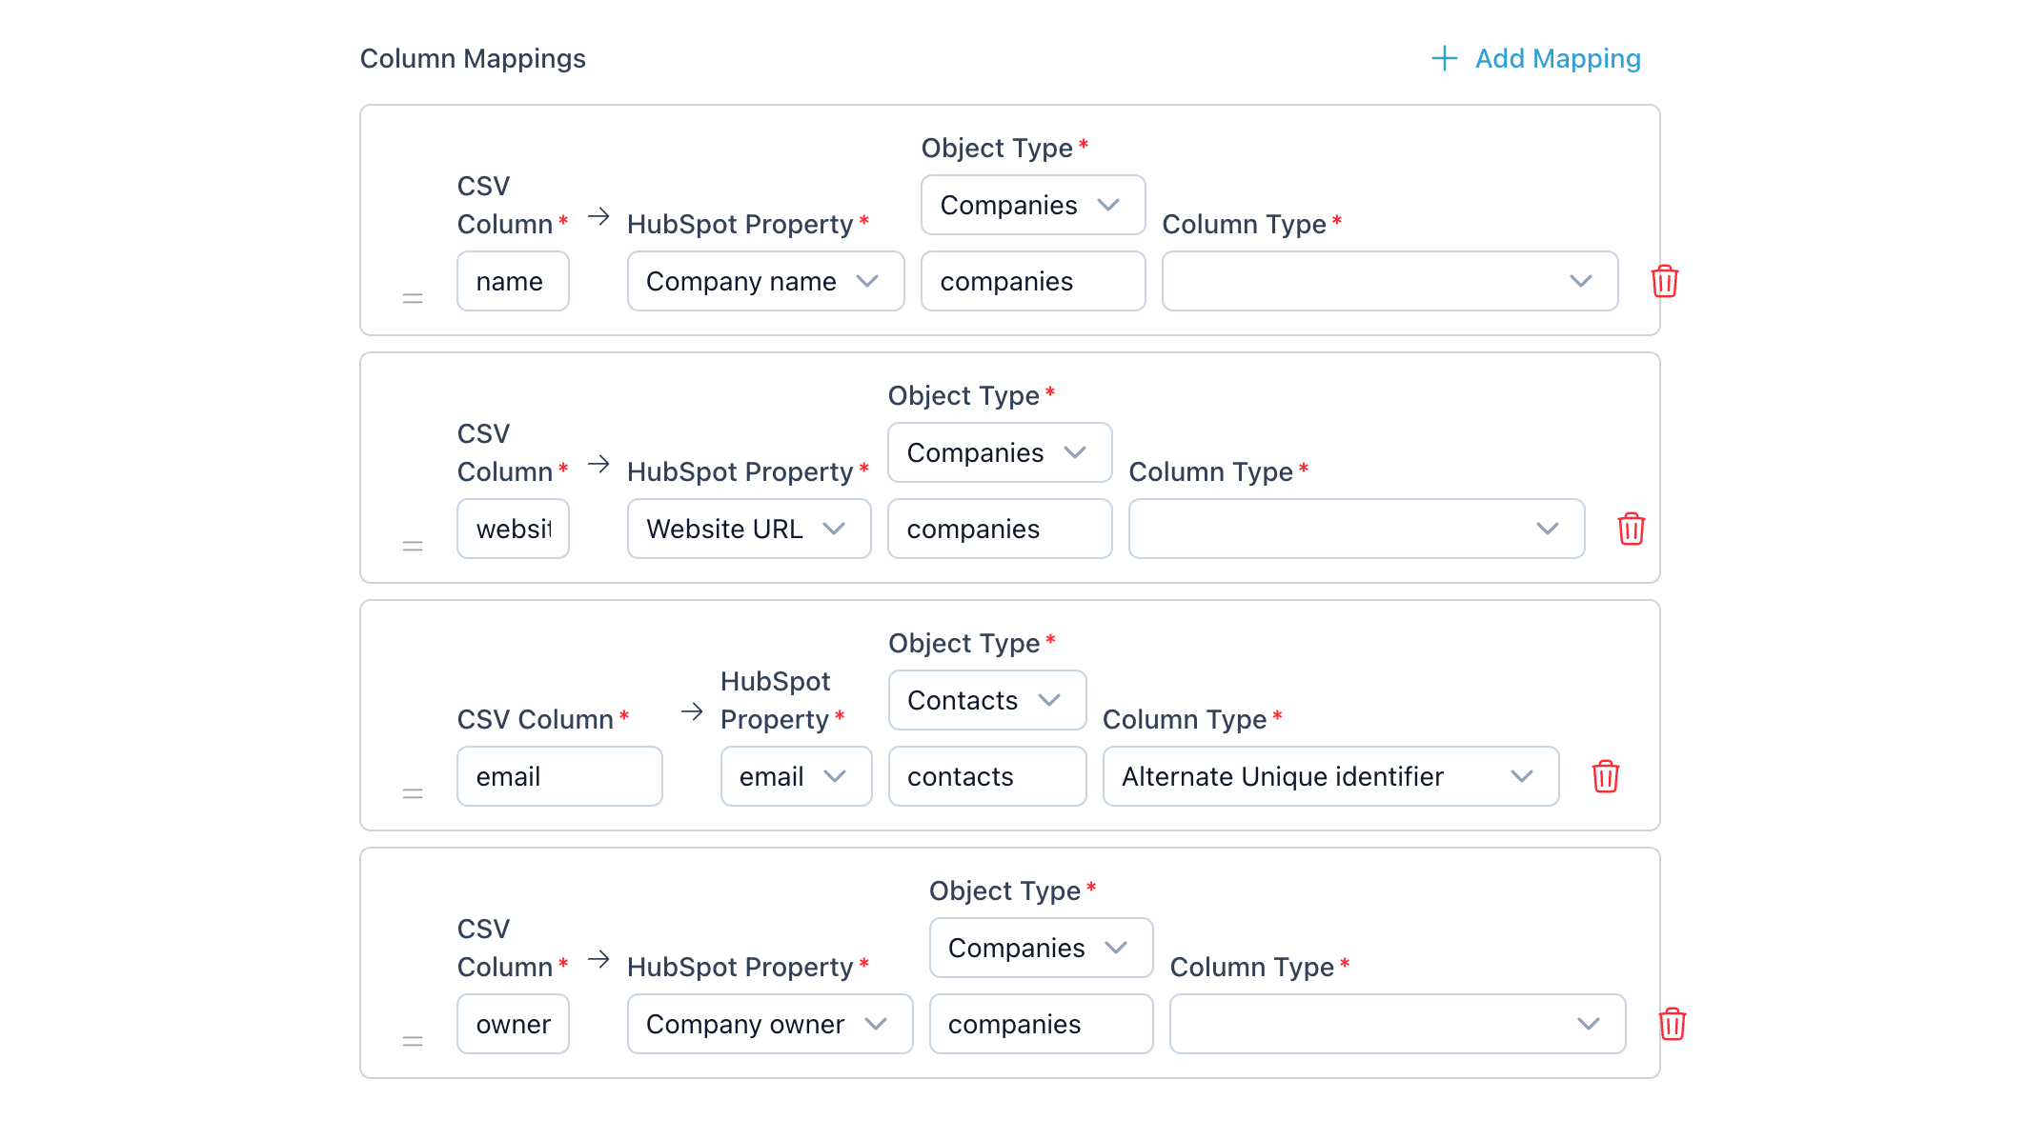The image size is (2028, 1140).
Task: Remove the owner column mapping row
Action: click(1672, 1024)
